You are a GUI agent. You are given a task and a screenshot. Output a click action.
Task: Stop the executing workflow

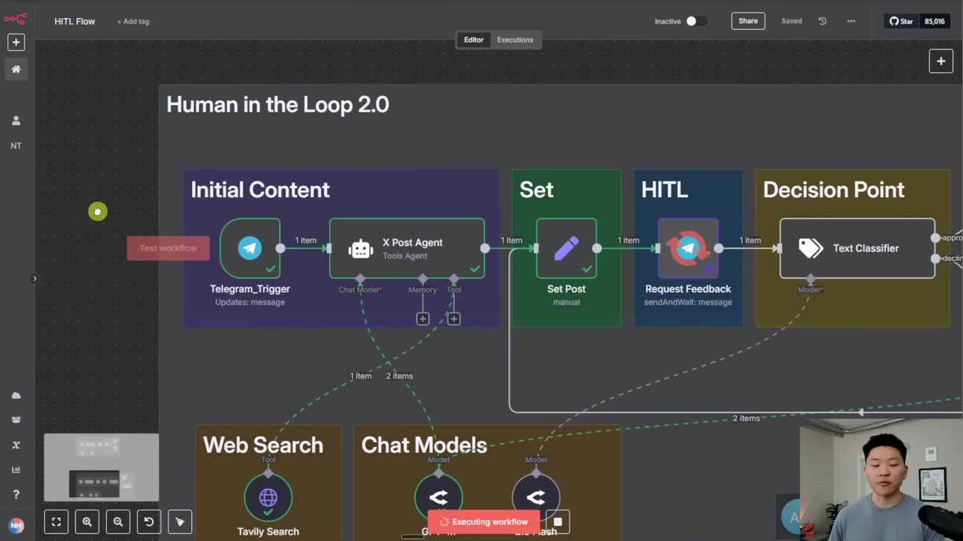557,522
